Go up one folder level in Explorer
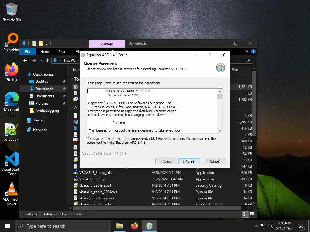 (x=48, y=60)
